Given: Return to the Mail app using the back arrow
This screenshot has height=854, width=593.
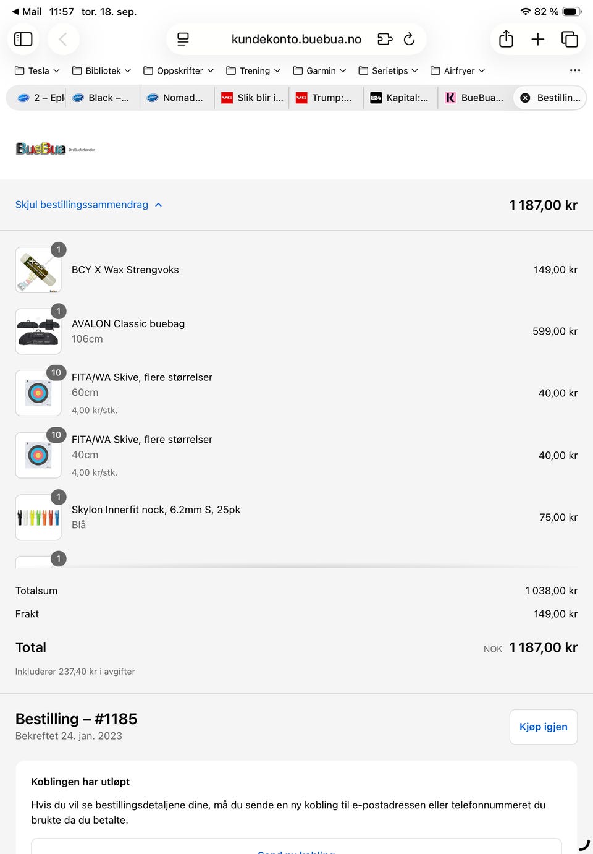Looking at the screenshot, I should click(15, 12).
